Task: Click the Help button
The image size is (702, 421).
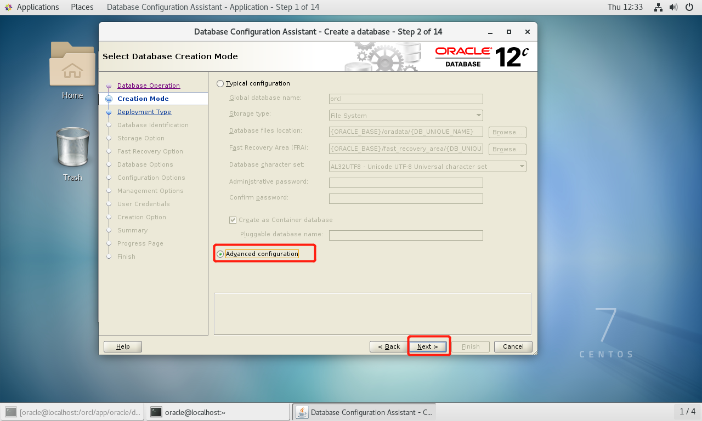Action: click(x=123, y=346)
